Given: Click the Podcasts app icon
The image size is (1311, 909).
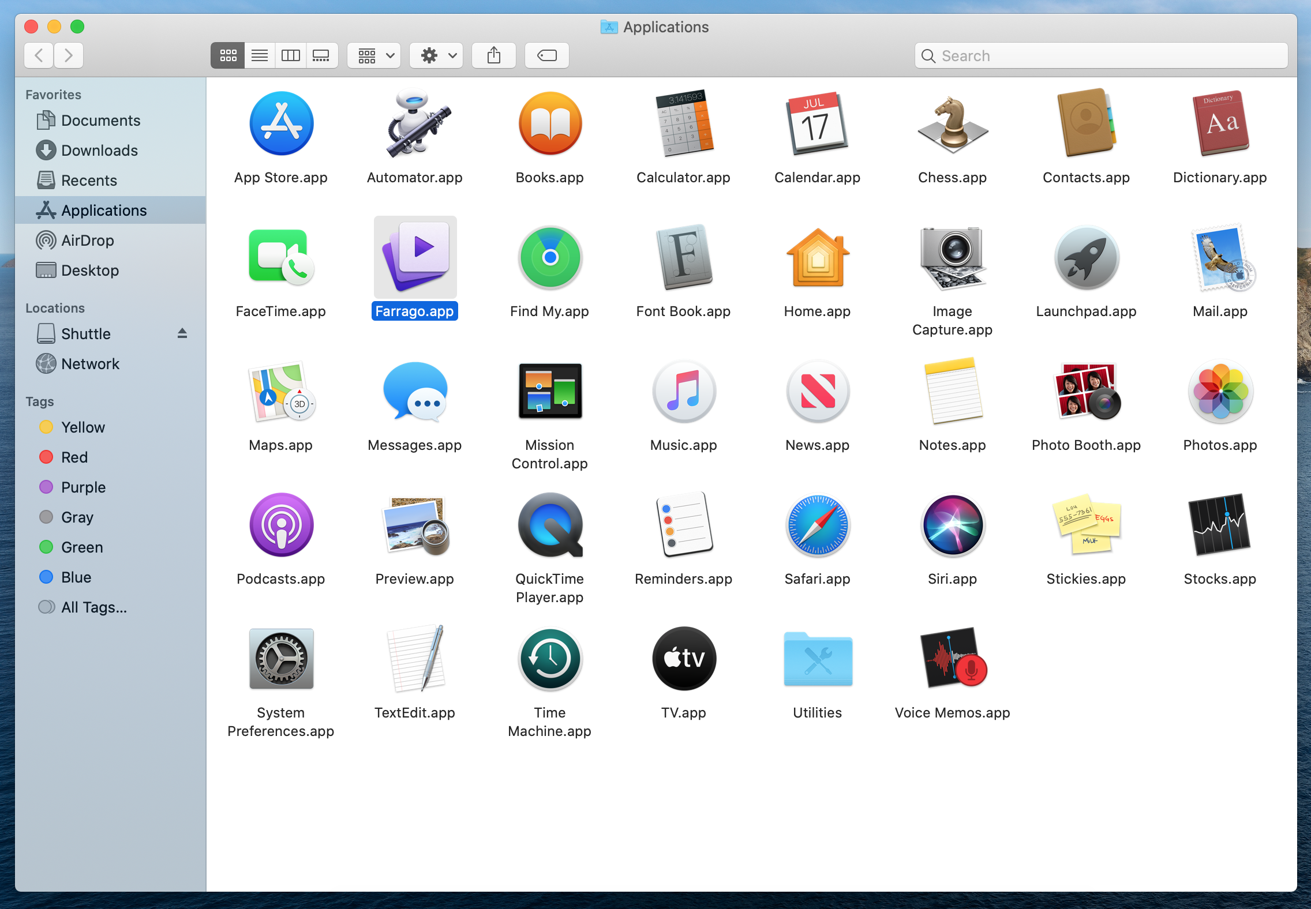Looking at the screenshot, I should (x=281, y=525).
